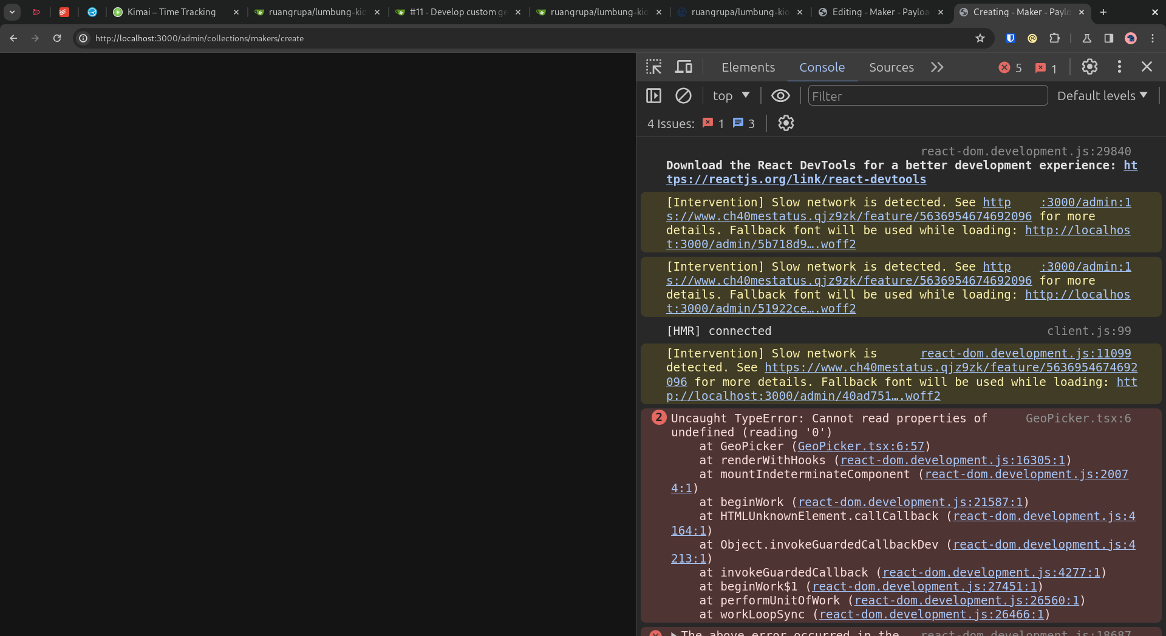This screenshot has height=636, width=1166.
Task: Open DevTools three-dot customize menu
Action: point(1119,67)
